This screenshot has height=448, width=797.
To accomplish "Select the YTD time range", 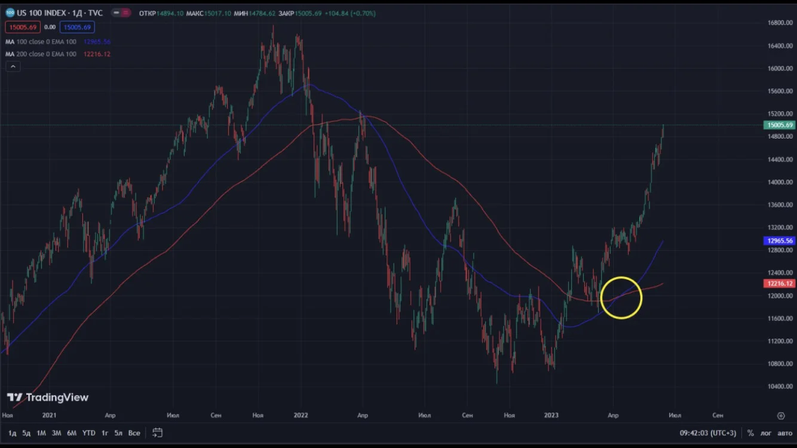I will tap(88, 432).
